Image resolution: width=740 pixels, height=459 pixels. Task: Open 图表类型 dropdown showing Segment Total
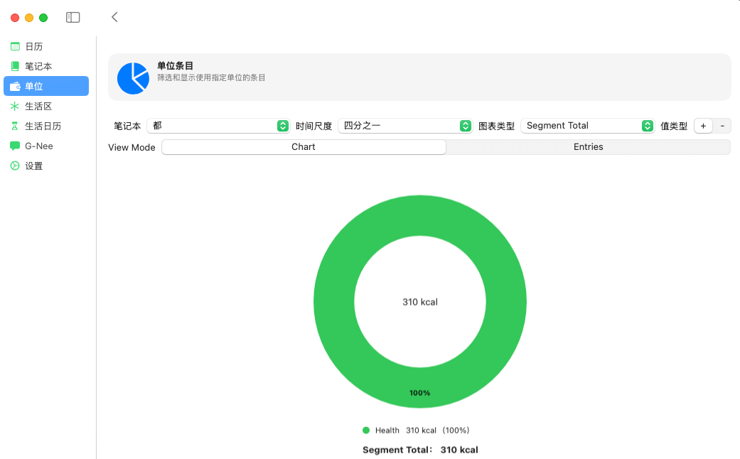pos(587,126)
